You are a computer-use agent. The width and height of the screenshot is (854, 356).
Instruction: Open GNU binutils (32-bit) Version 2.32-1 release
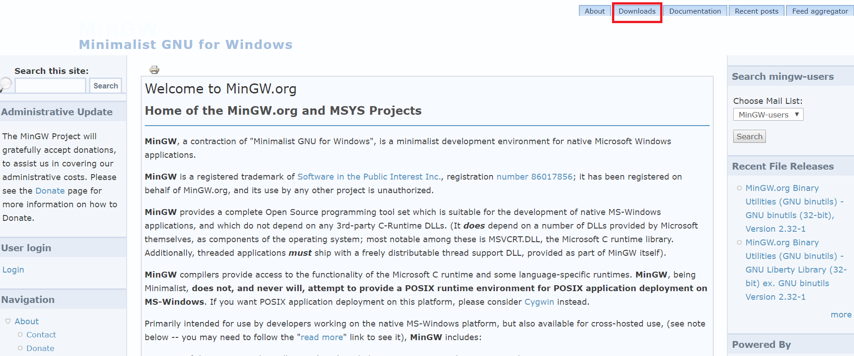point(794,208)
